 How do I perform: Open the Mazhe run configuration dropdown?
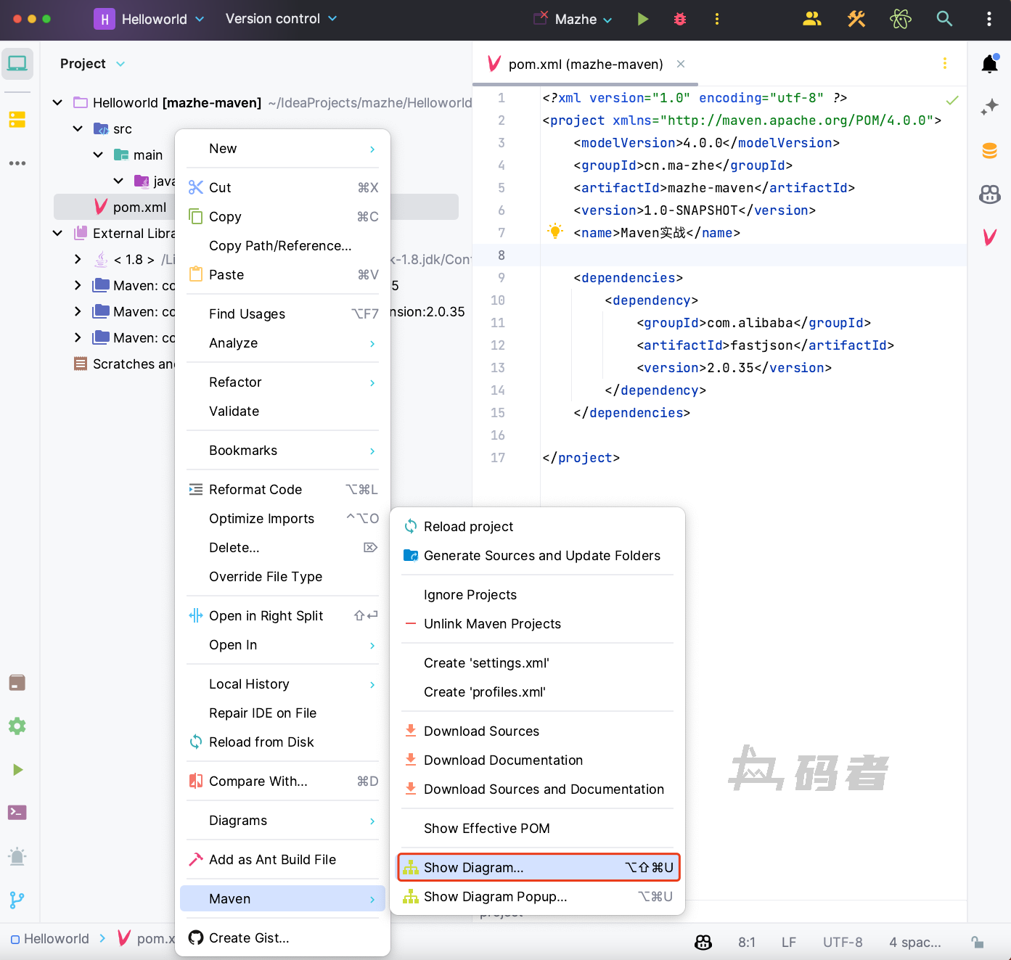(x=583, y=20)
